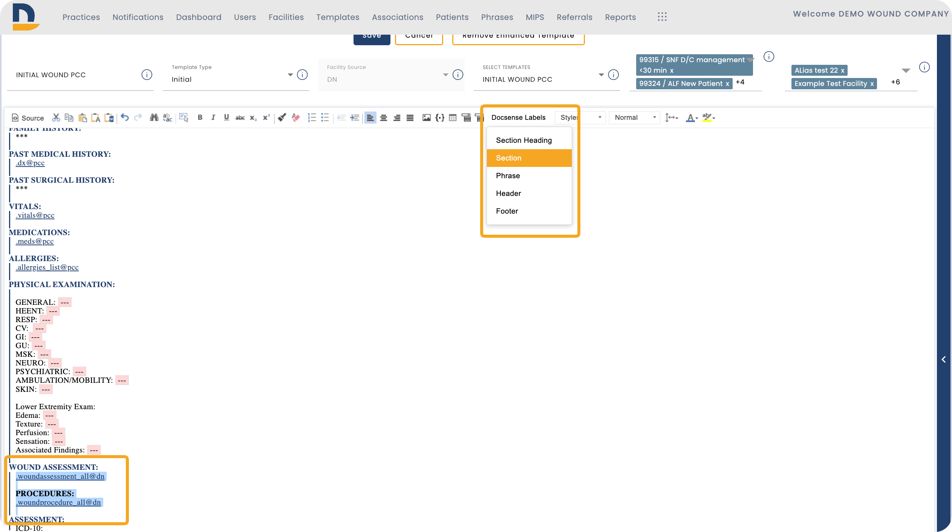This screenshot has height=532, width=952.
Task: Choose Phrase in Docsense Labels menu
Action: coord(529,176)
